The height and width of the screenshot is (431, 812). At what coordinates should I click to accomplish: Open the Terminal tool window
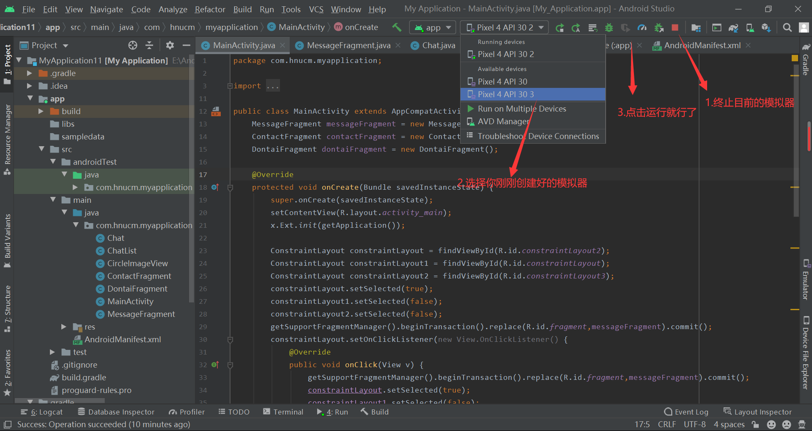283,412
